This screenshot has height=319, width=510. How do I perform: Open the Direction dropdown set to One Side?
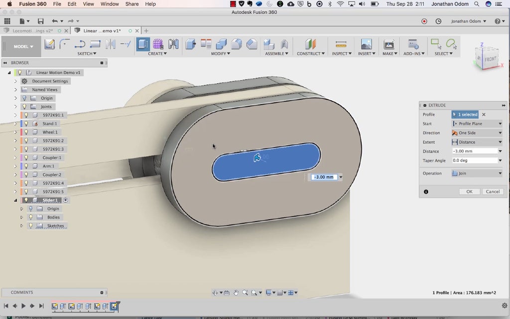tap(477, 133)
